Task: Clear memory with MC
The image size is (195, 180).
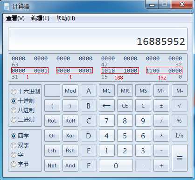Action: 107,91
